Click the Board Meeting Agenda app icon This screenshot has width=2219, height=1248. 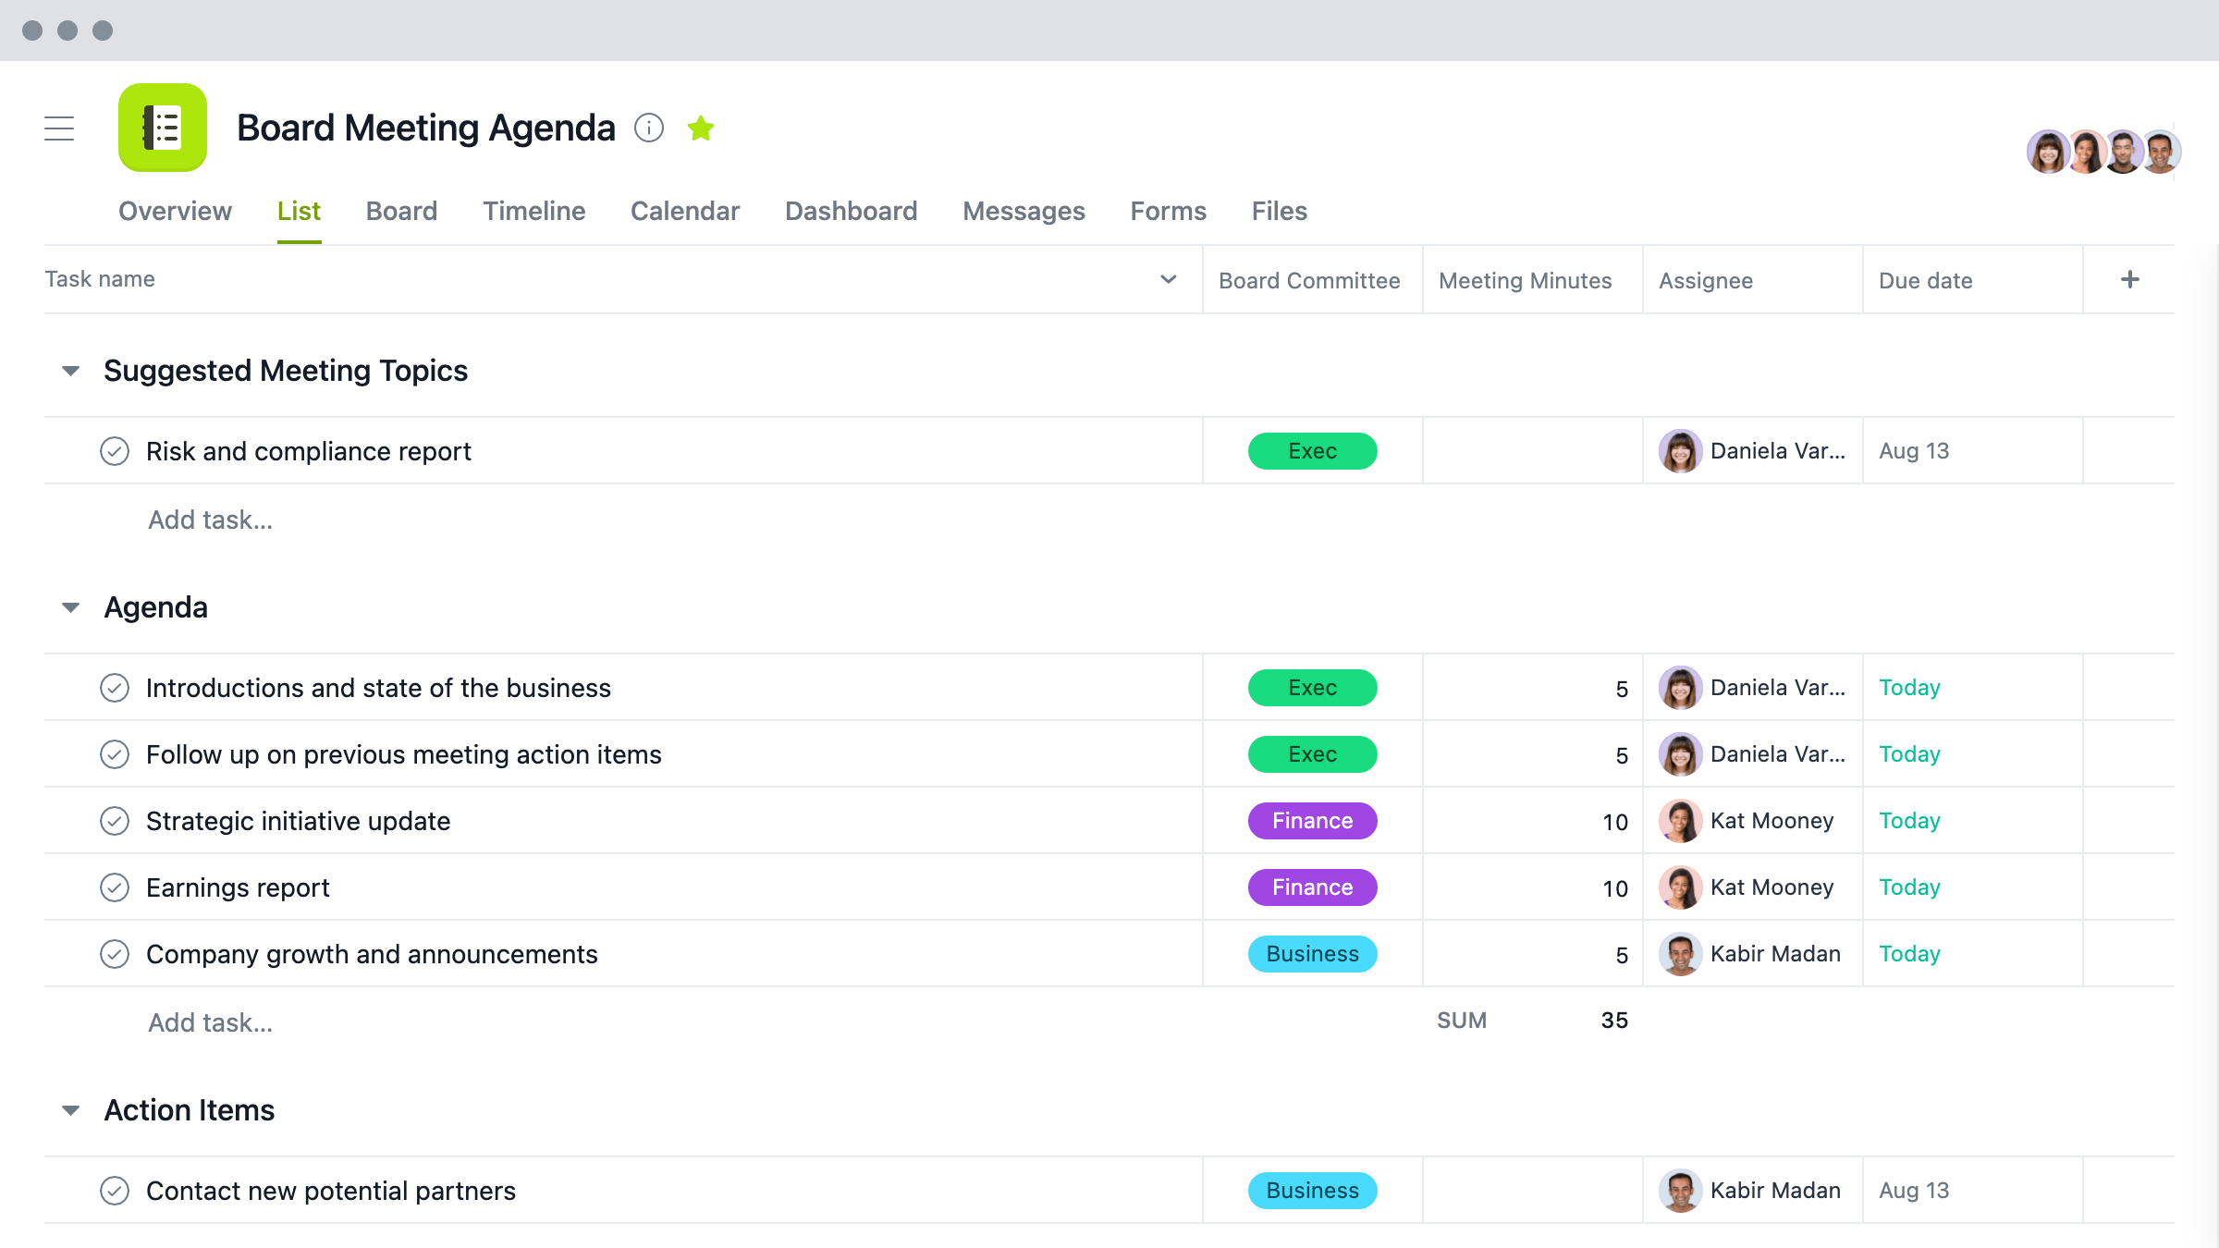click(x=162, y=128)
